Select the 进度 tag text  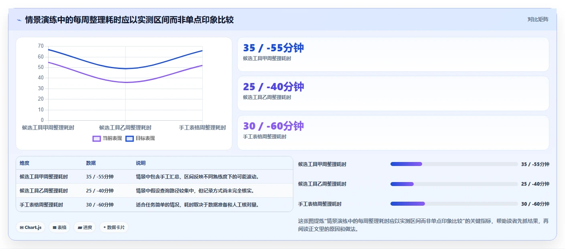pos(87,227)
